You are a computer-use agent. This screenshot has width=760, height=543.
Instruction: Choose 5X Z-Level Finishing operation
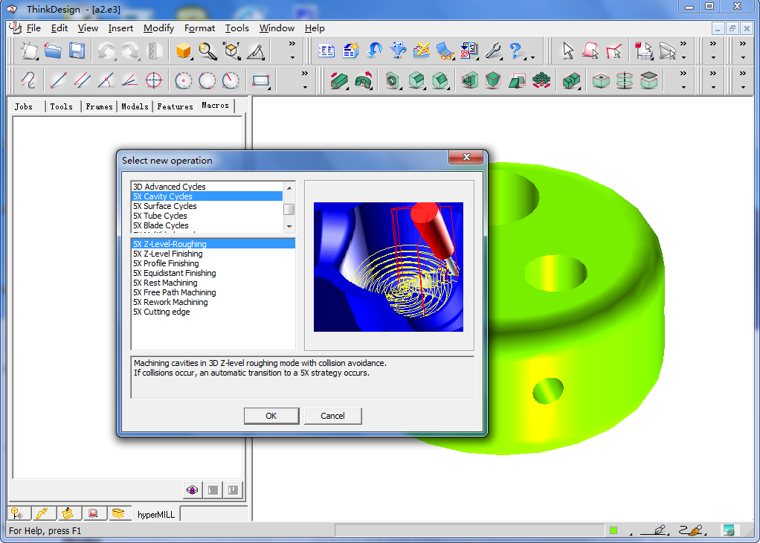[x=213, y=254]
